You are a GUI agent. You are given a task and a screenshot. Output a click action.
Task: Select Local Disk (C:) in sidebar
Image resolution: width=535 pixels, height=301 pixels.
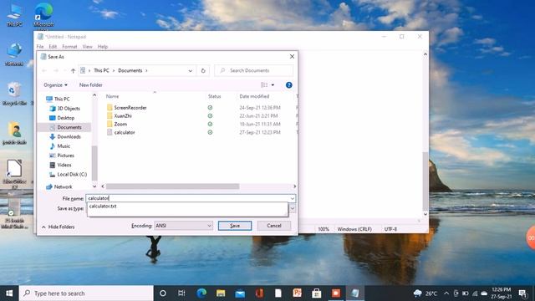[x=69, y=175]
